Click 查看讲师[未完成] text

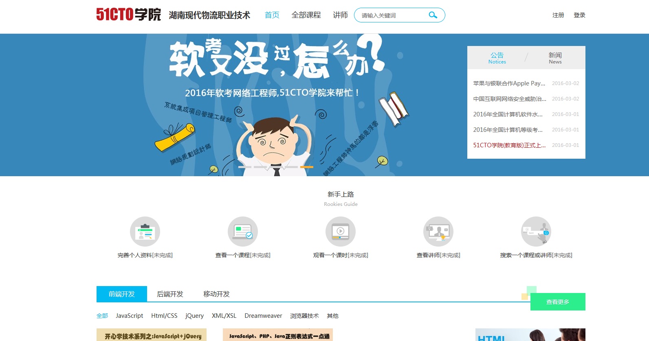click(438, 255)
